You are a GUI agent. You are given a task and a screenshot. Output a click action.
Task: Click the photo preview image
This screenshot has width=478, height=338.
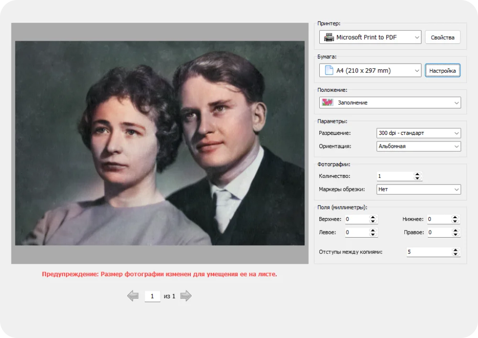(160, 143)
